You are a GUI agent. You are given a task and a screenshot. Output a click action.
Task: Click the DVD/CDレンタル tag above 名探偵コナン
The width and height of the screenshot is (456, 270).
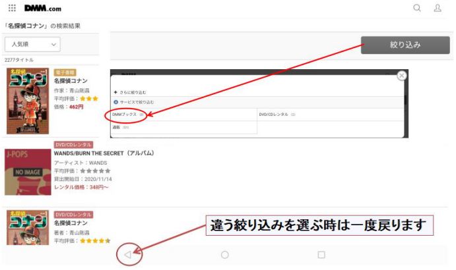pyautogui.click(x=73, y=215)
